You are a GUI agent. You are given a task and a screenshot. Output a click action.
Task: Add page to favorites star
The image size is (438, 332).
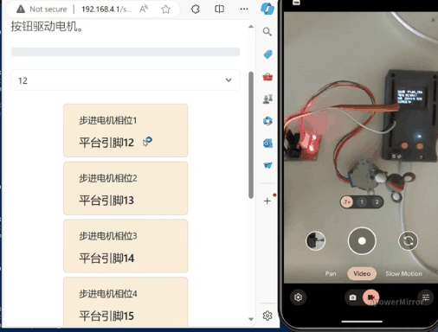click(x=165, y=10)
